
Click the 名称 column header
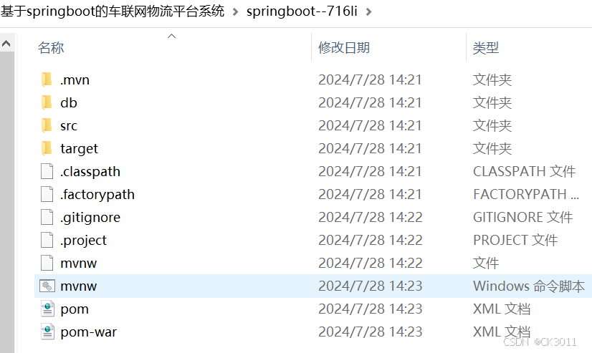[x=51, y=48]
